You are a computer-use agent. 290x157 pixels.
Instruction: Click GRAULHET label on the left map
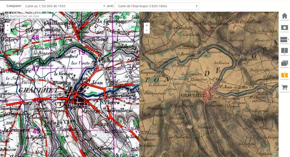[38, 90]
